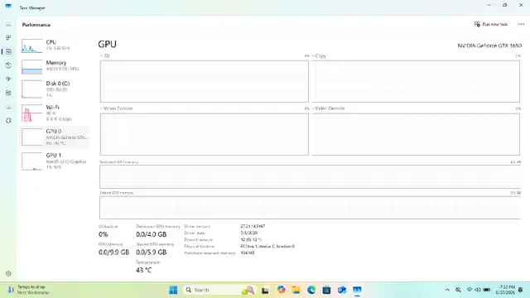530x298 pixels.
Task: Open File Explorer from the taskbar
Action: [296, 290]
